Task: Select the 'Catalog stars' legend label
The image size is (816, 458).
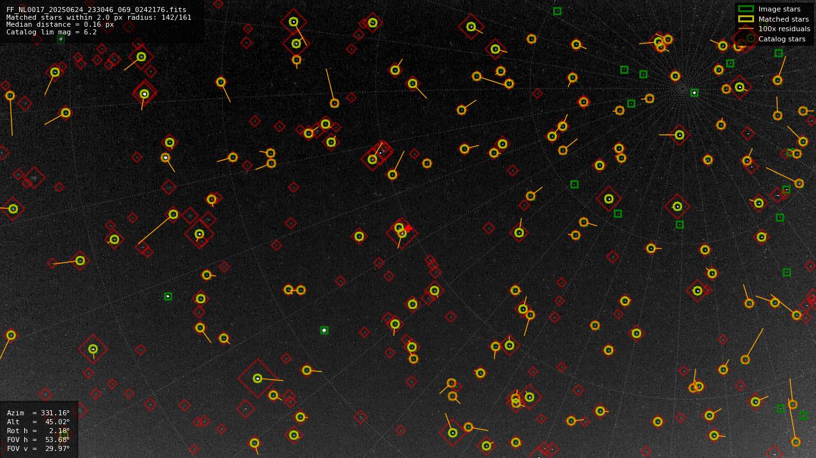Action: point(782,39)
